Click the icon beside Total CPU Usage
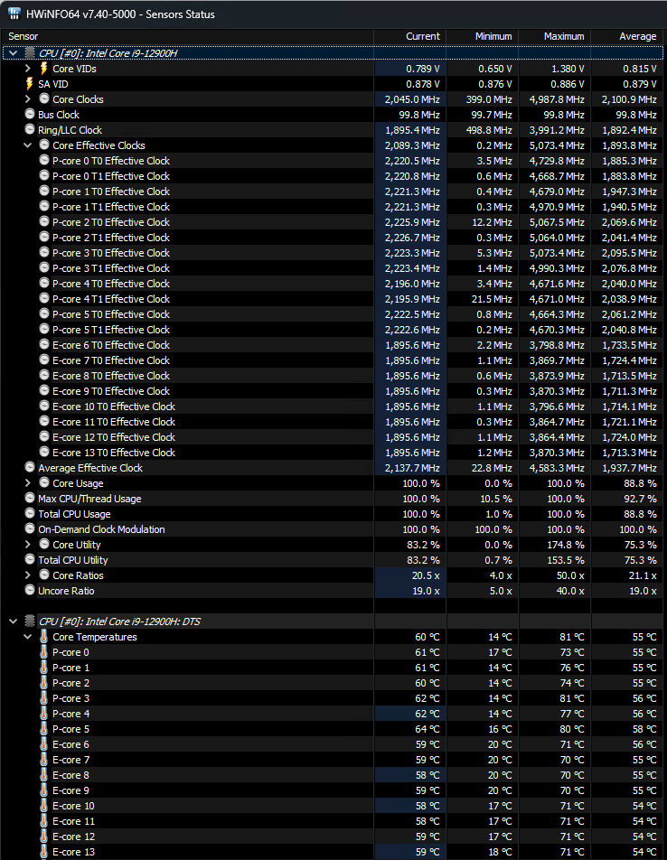This screenshot has width=667, height=860. pos(30,513)
